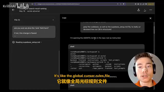Image resolution: width=164 pixels, height=92 pixels.
Task: Click the first shell block header
Action: 106,47
